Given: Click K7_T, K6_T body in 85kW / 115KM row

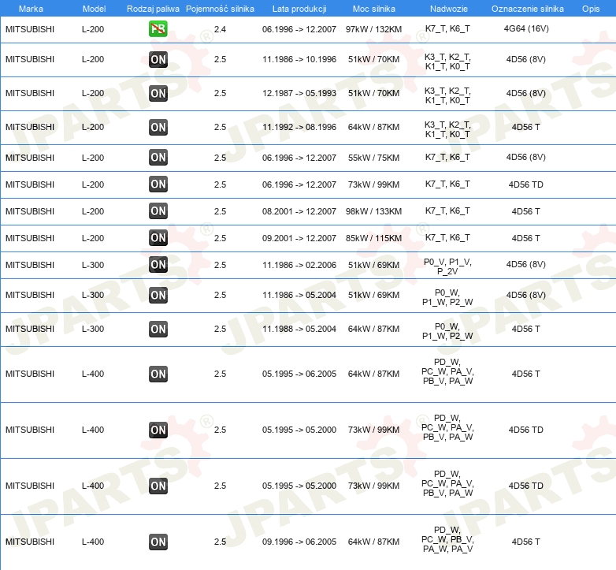Looking at the screenshot, I should click(x=447, y=237).
